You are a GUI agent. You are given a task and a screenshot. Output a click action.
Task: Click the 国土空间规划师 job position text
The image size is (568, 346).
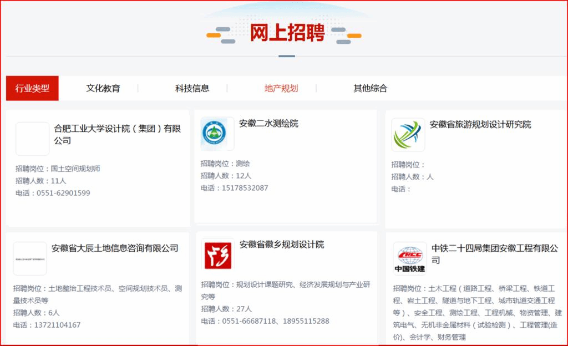pyautogui.click(x=75, y=169)
